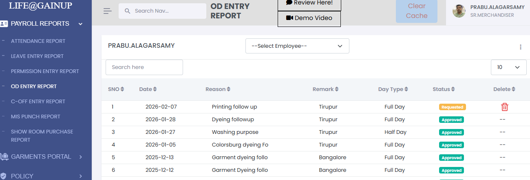Image resolution: width=530 pixels, height=180 pixels.
Task: Go to Leave Entry Report
Action: (x=37, y=56)
